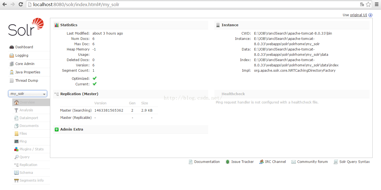Click the Plugins / Stats blocks icon

(16, 149)
